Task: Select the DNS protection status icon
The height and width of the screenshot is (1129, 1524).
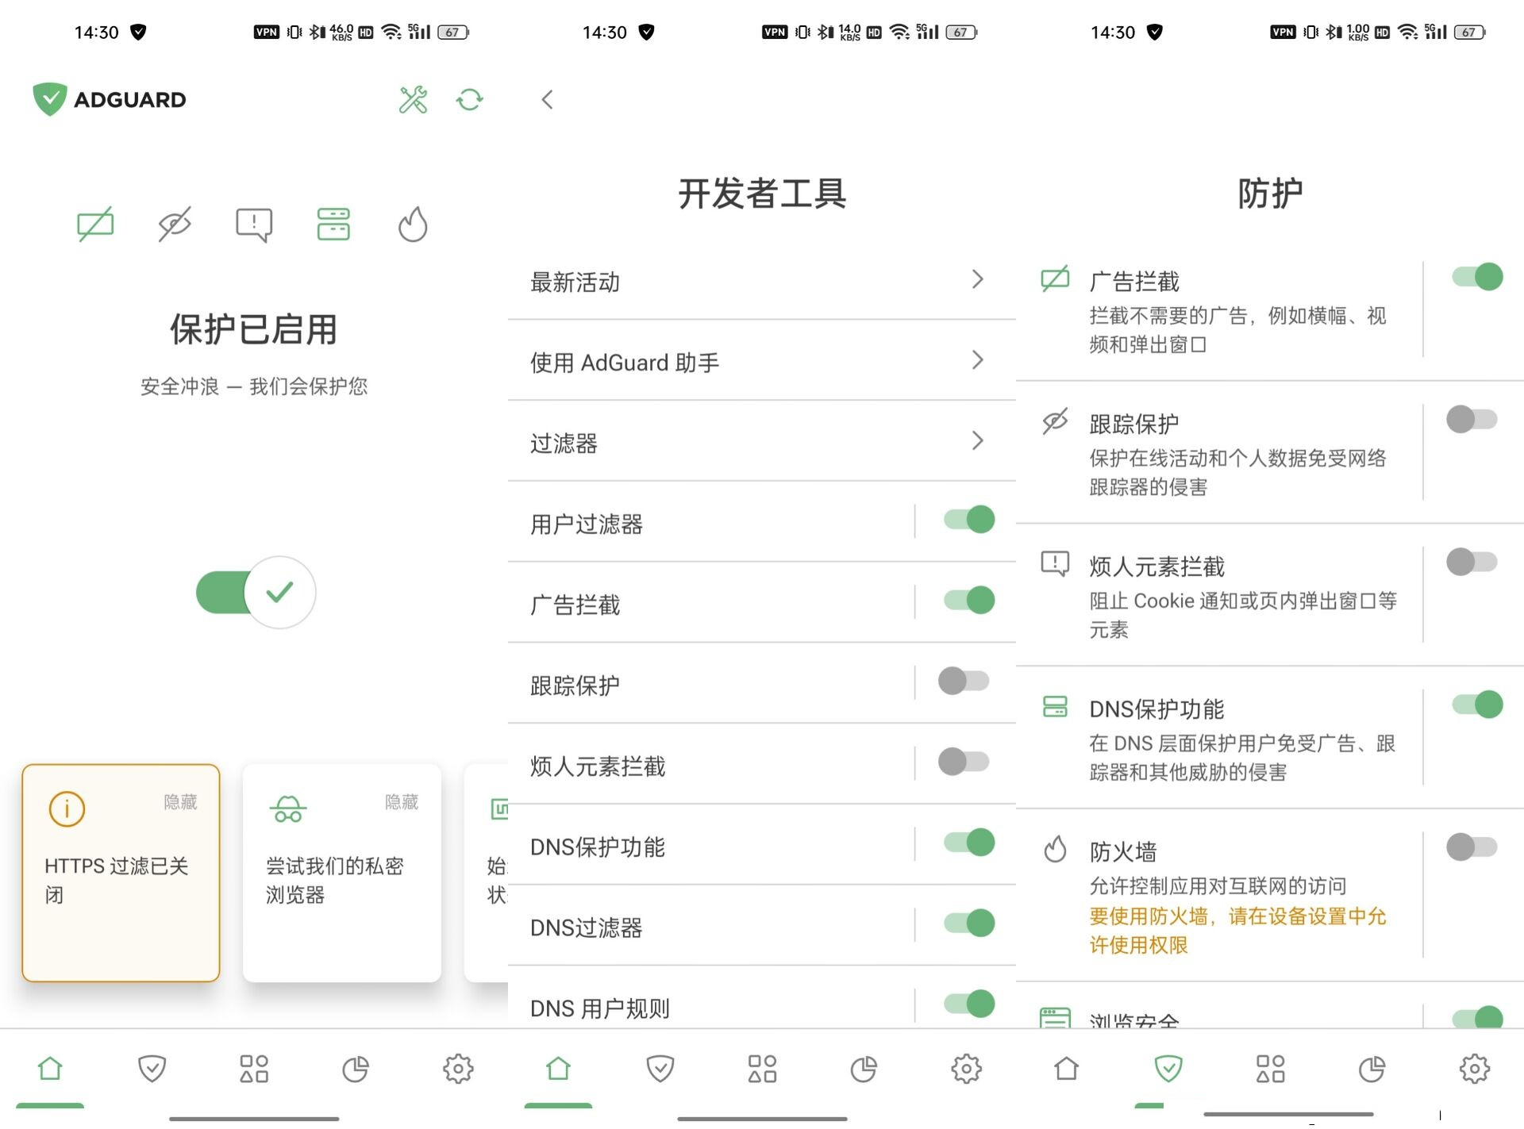Action: [333, 224]
